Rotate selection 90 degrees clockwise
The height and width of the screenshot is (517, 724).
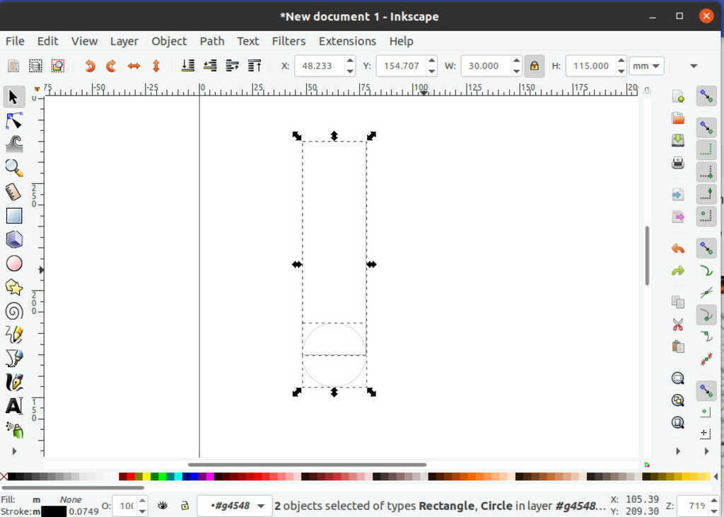click(x=111, y=66)
